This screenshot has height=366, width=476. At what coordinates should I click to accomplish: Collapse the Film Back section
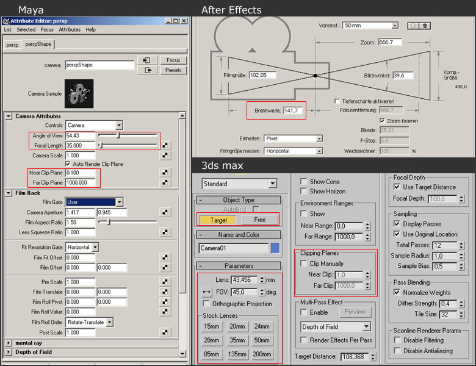click(9, 193)
